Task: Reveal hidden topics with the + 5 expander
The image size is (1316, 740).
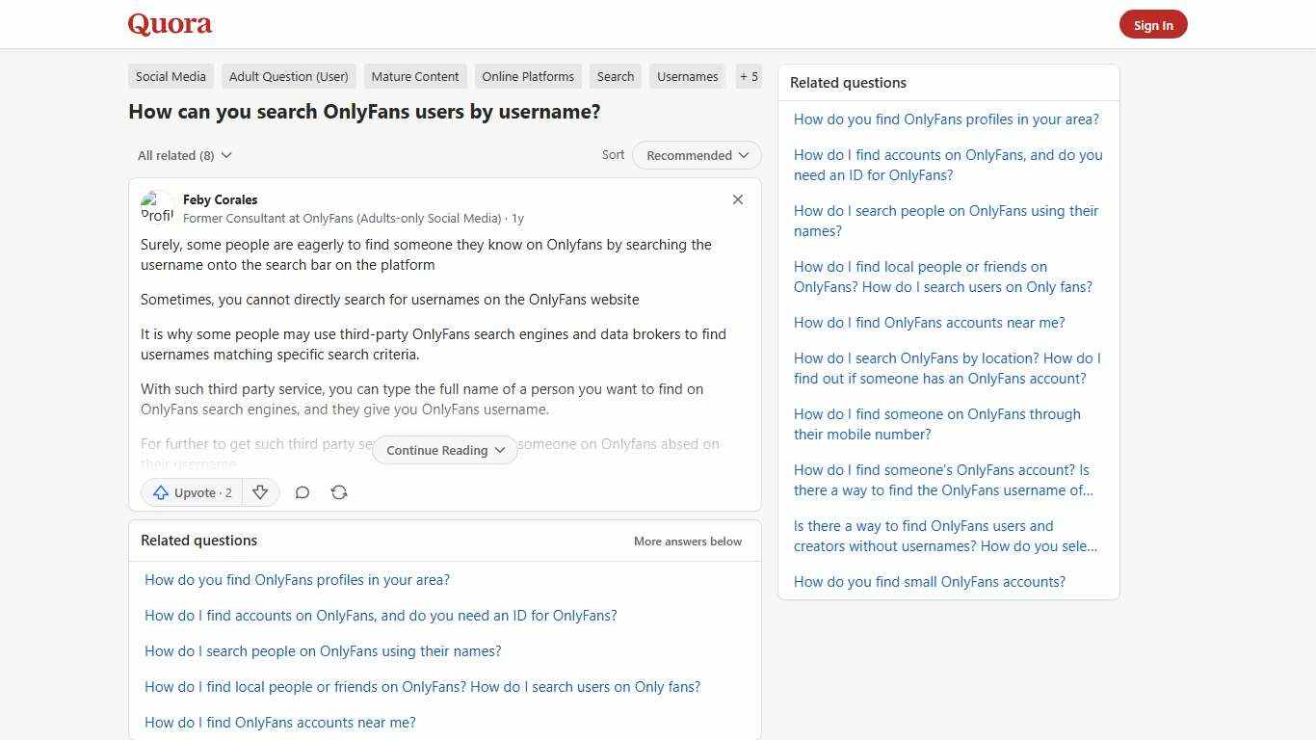Action: click(x=749, y=76)
